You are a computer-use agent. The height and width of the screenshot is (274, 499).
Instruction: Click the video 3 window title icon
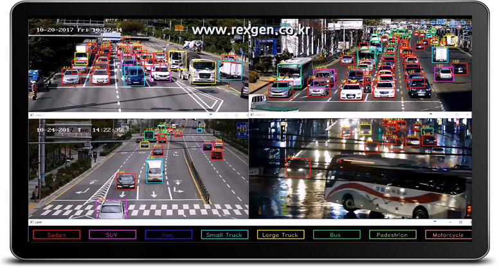252,114
